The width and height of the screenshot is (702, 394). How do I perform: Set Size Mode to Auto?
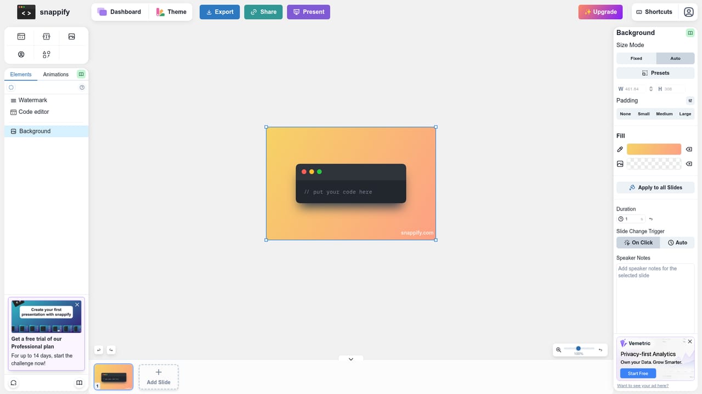click(x=675, y=59)
